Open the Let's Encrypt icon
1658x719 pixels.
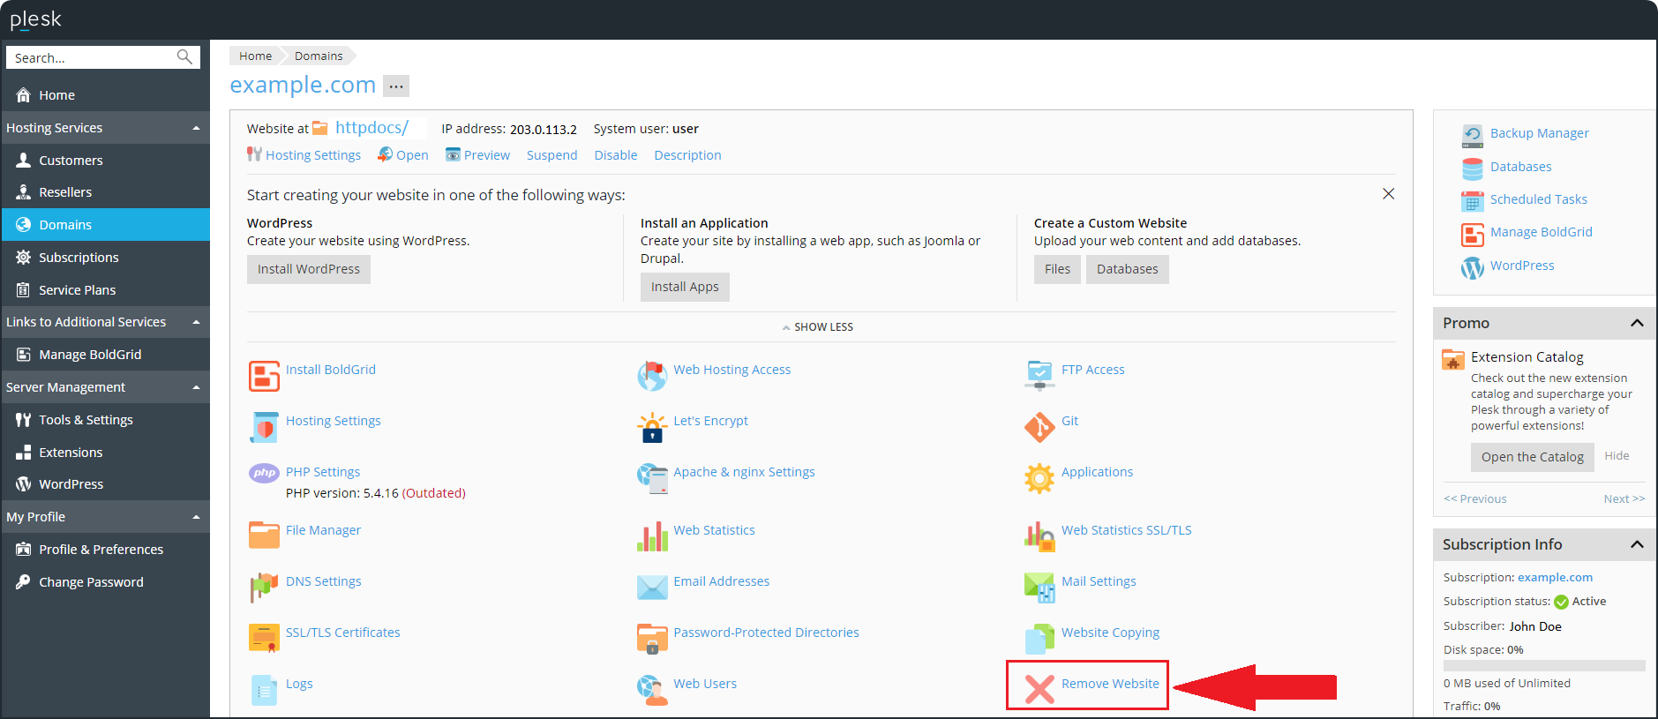(x=652, y=427)
